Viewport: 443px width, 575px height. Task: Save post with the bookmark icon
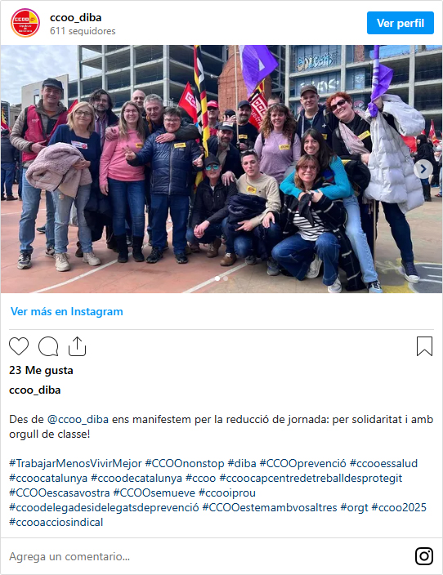coord(425,346)
